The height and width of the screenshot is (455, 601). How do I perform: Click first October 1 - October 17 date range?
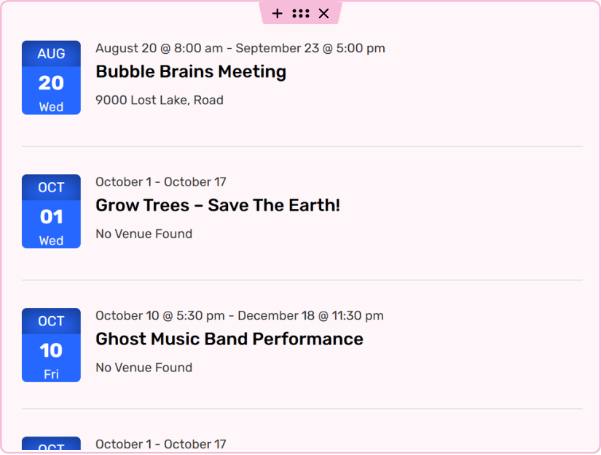[x=161, y=182]
